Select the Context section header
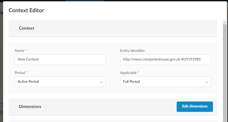 point(27,28)
